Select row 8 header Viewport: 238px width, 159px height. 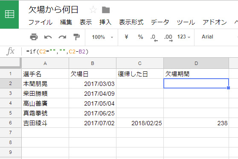(x=11, y=142)
